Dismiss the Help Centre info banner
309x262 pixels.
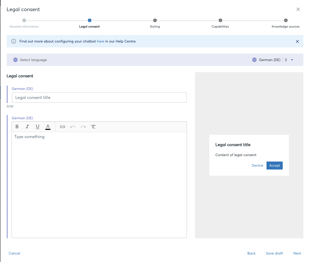pyautogui.click(x=297, y=41)
